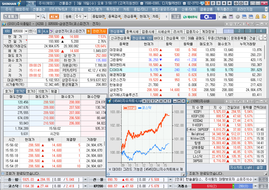Click the padlock lock-screen icon
Viewport: 269px width, 190px height.
click(x=257, y=17)
